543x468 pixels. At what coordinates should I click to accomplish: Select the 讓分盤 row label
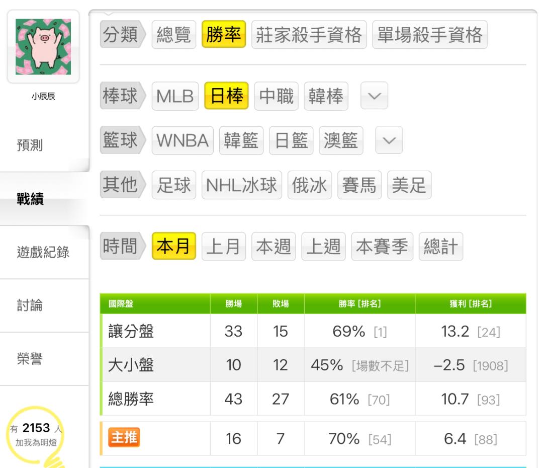pos(131,331)
